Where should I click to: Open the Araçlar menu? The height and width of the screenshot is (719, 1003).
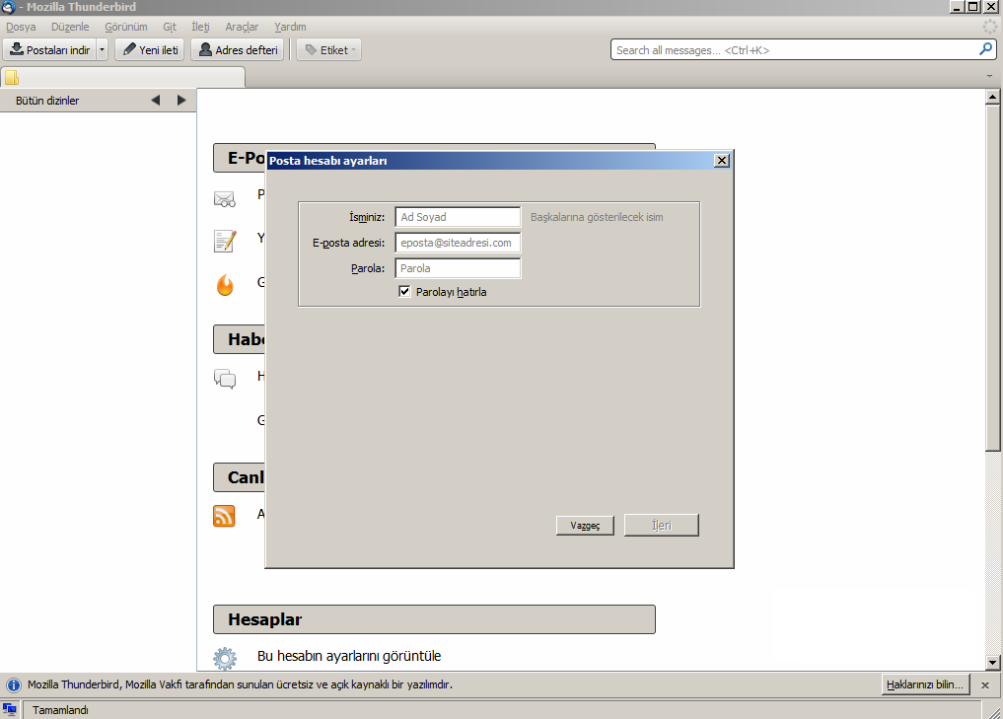(x=242, y=27)
